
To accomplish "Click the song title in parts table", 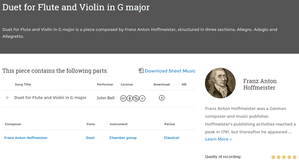I will (50, 98).
